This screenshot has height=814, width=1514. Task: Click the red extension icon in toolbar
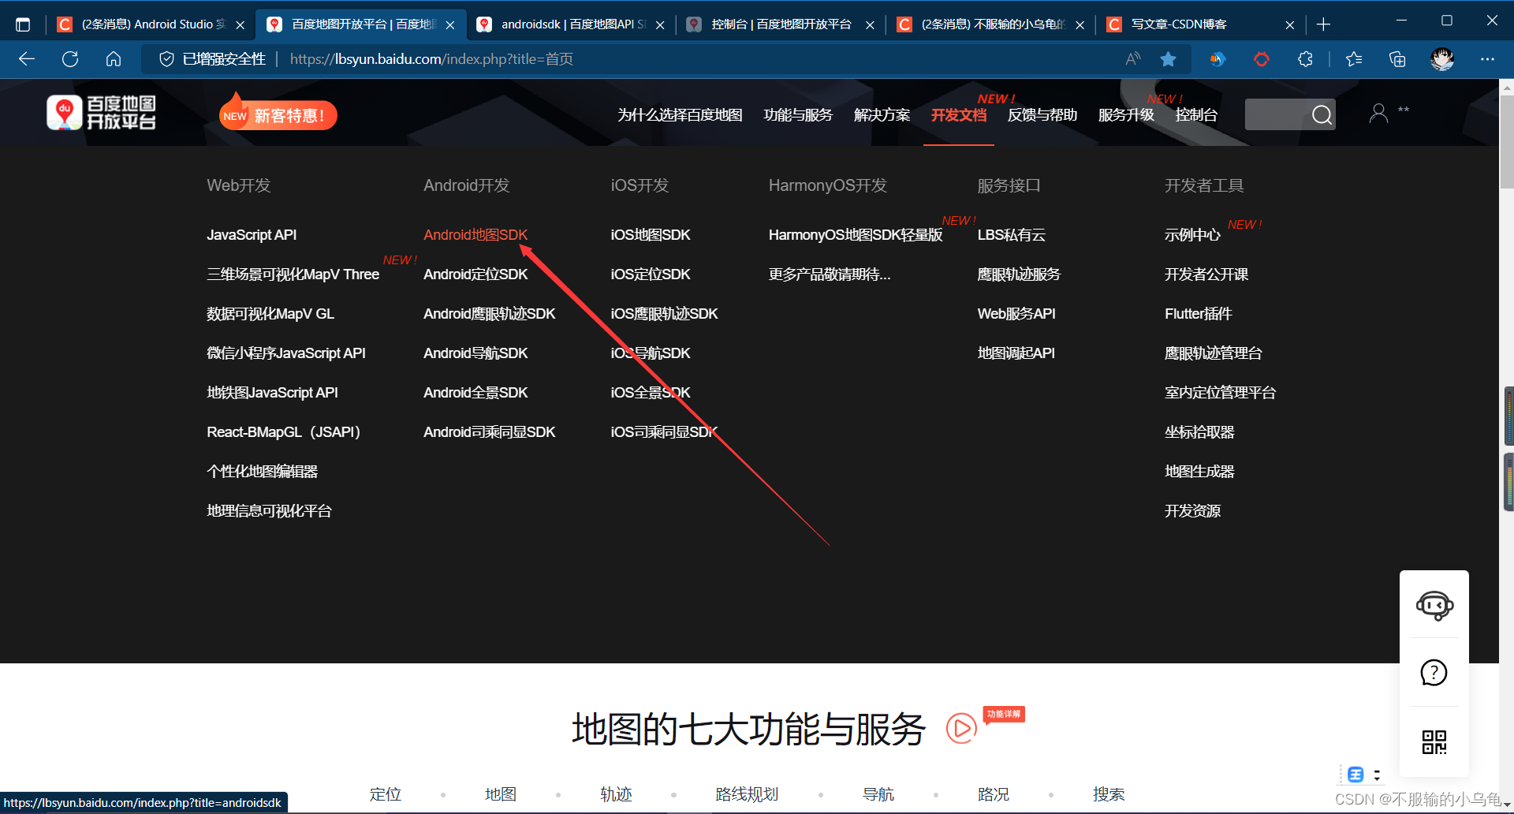[x=1262, y=59]
